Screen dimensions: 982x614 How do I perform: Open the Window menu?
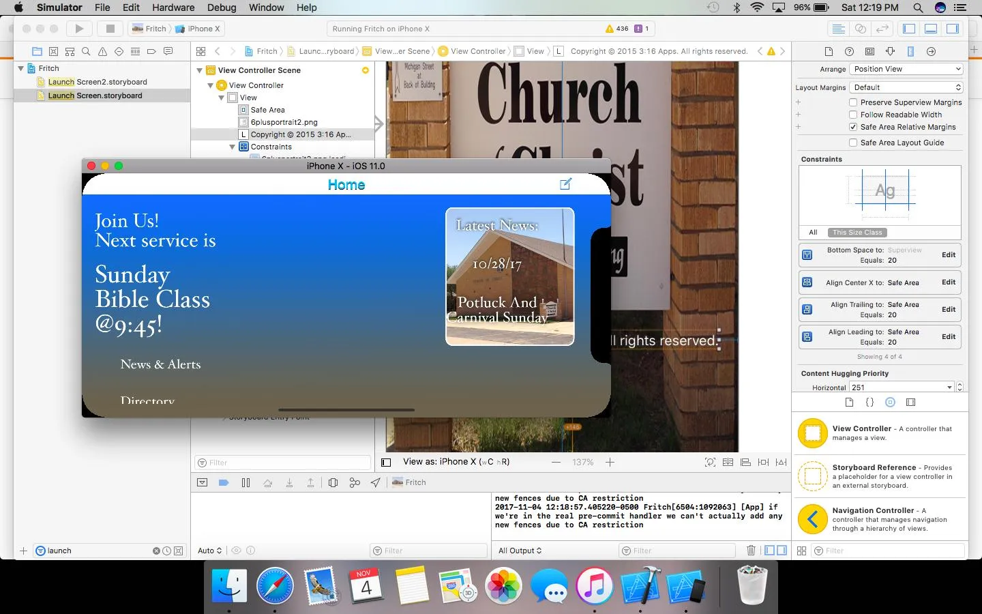coord(266,8)
